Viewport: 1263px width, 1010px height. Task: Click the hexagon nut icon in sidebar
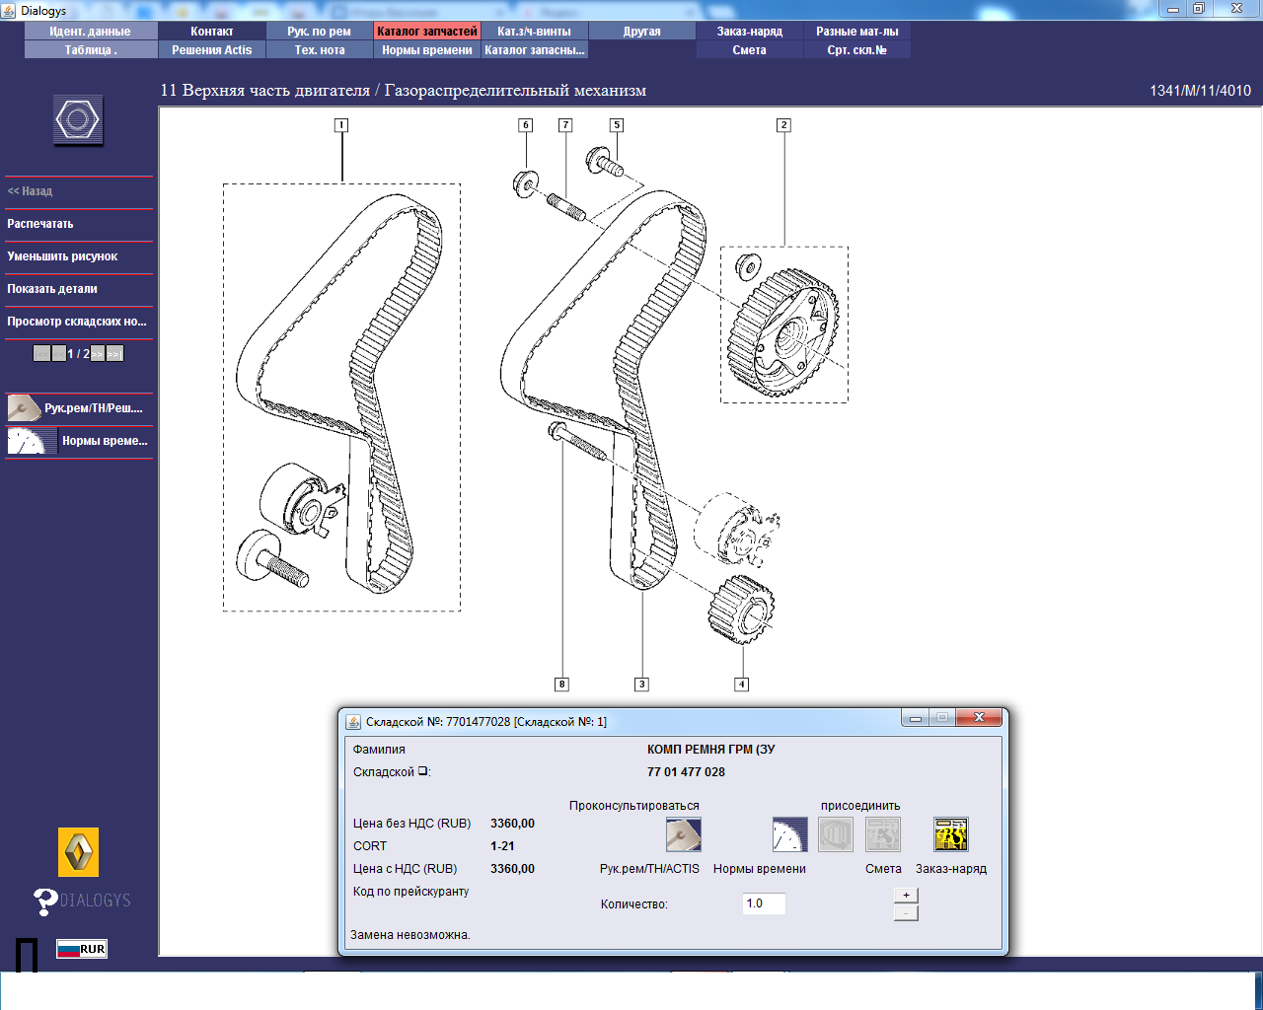click(78, 120)
